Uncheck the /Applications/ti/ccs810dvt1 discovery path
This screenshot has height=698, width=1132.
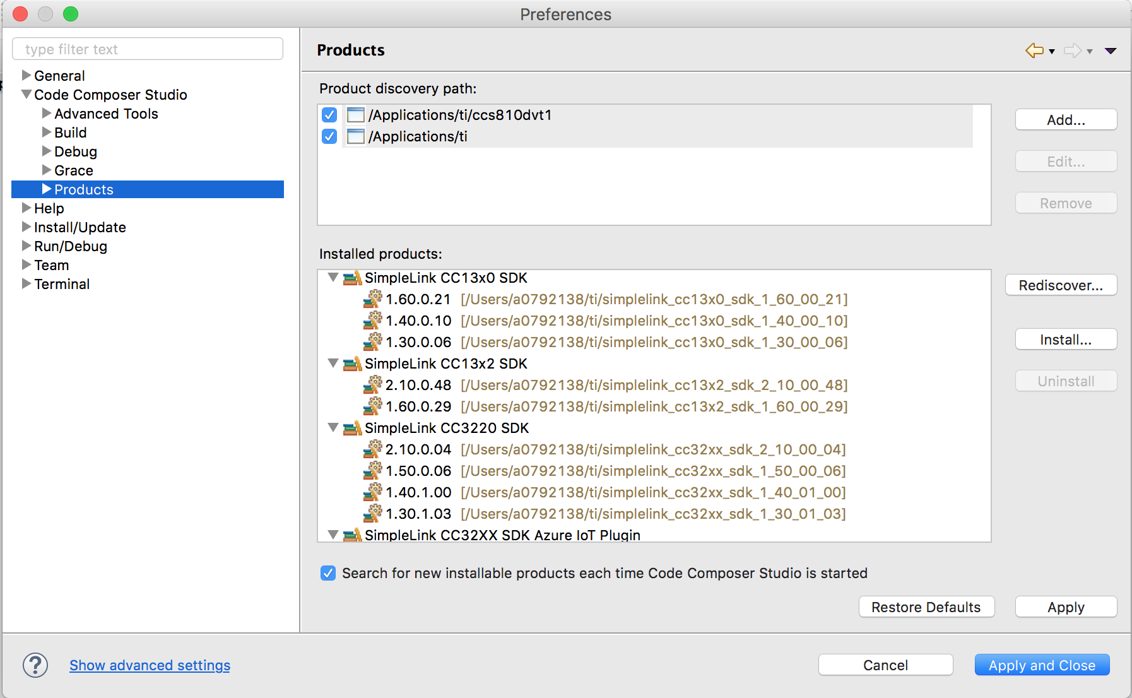(x=329, y=115)
